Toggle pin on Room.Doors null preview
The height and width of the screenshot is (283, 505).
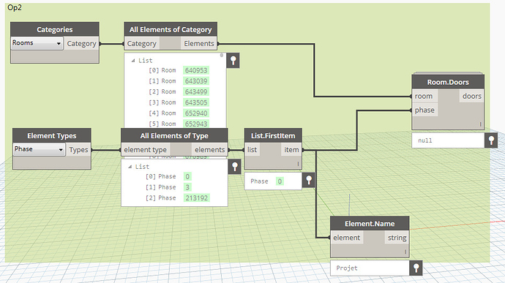click(491, 140)
